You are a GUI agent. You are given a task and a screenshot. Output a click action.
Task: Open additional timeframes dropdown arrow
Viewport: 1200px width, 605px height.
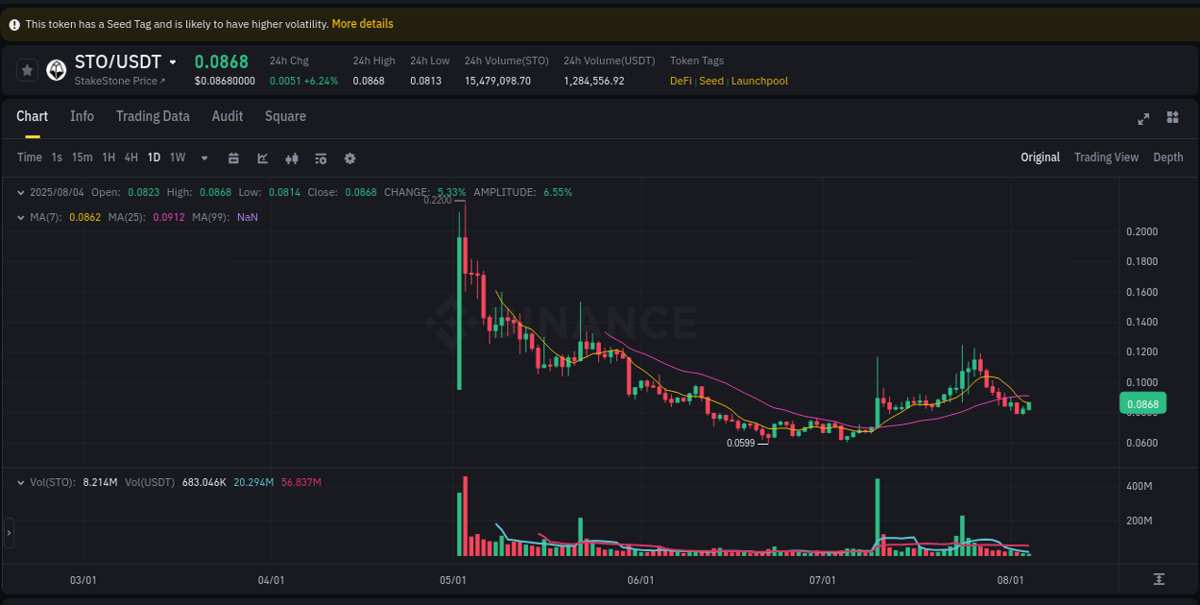click(203, 157)
